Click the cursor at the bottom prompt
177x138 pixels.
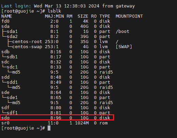pyautogui.click(x=49, y=128)
